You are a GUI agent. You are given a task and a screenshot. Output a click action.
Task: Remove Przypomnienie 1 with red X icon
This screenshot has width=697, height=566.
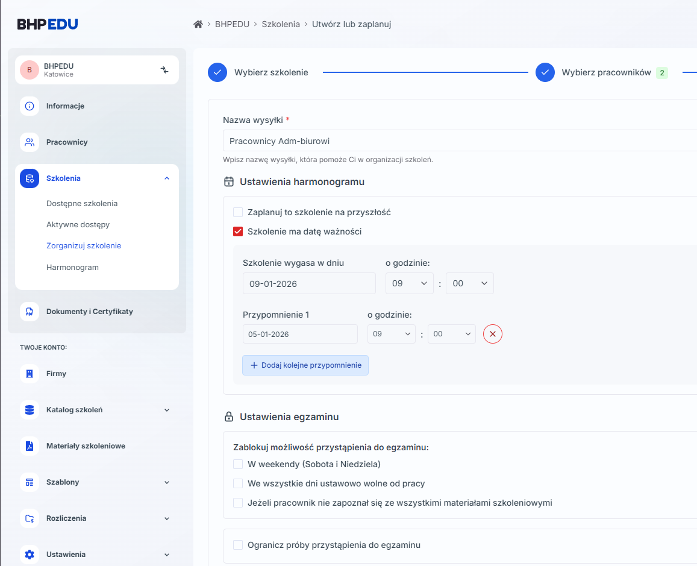point(492,334)
